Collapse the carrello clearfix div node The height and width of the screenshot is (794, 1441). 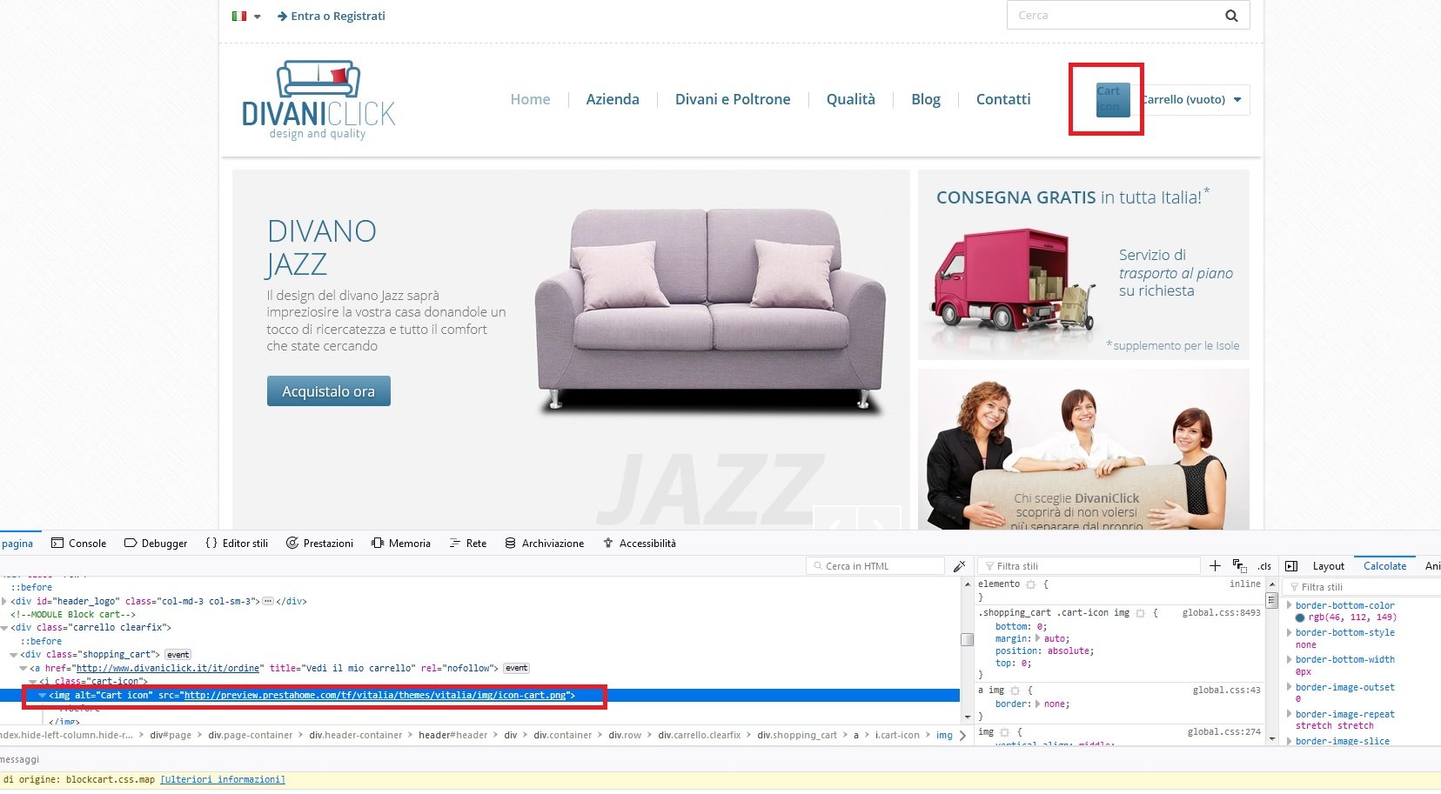coord(4,627)
